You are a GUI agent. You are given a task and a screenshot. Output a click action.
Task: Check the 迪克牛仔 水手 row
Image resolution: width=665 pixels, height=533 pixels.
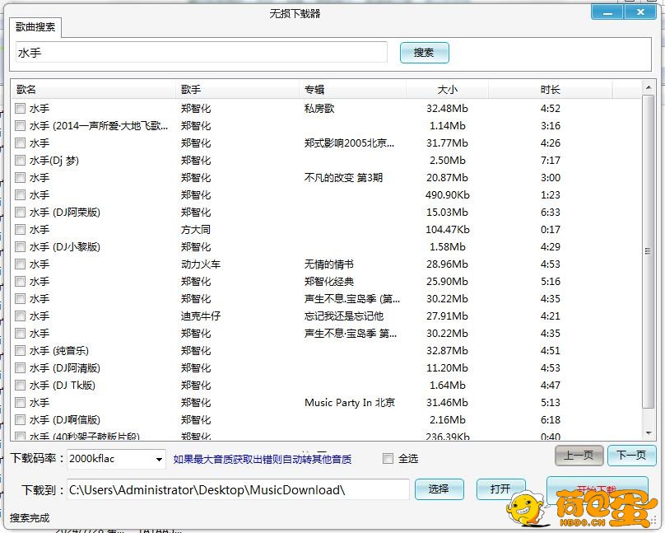20,316
